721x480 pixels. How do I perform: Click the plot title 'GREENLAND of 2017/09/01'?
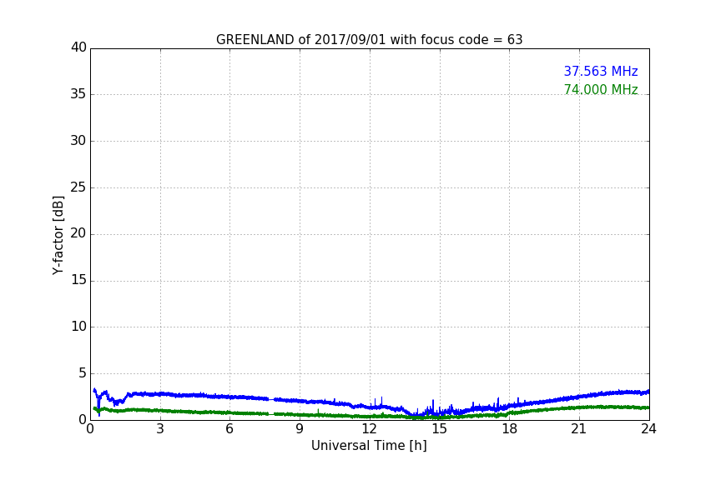click(369, 40)
